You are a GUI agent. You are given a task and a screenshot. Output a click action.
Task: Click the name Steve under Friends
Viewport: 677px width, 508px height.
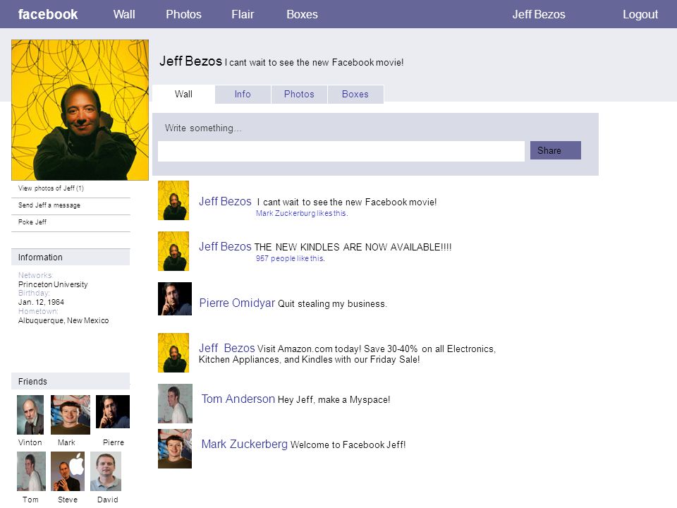pyautogui.click(x=68, y=500)
